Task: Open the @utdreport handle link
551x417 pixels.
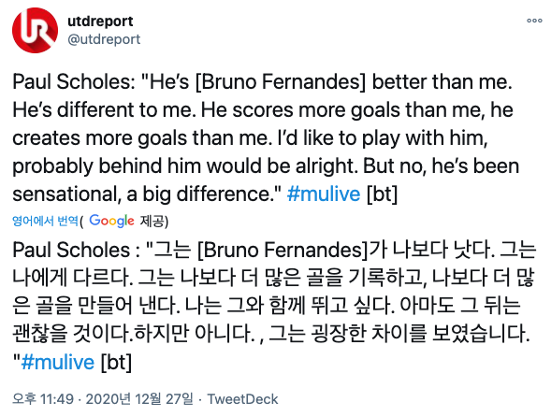Action: click(104, 39)
